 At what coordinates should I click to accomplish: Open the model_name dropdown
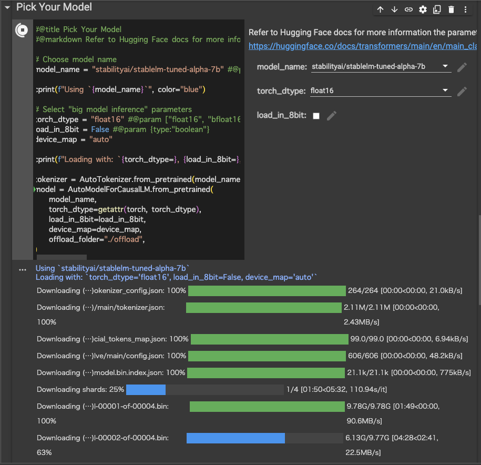pyautogui.click(x=381, y=67)
